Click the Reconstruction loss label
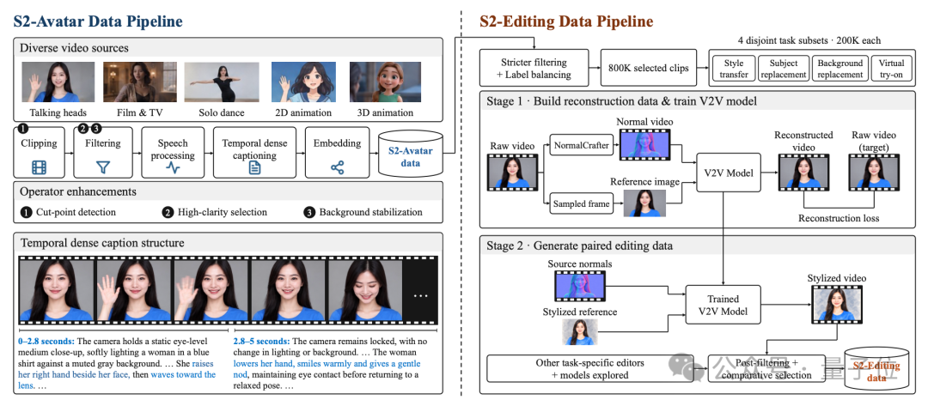Viewport: 928px width, 406px height. pos(839,218)
